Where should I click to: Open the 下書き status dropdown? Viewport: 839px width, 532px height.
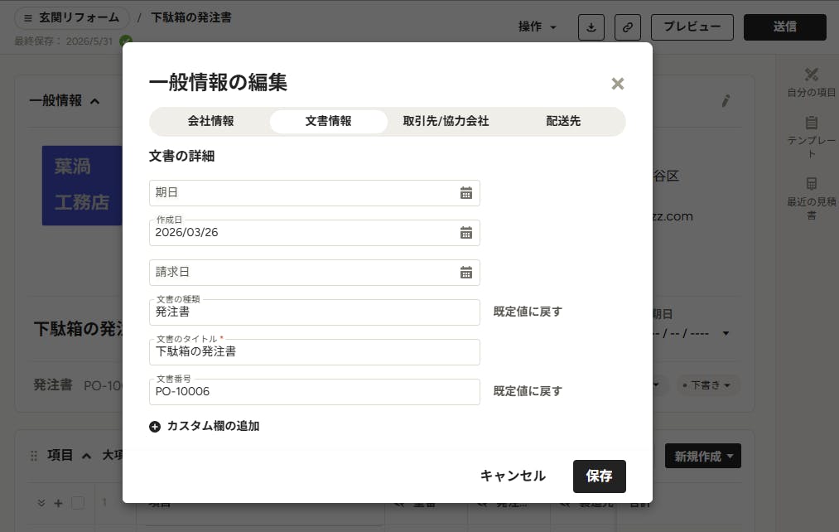pyautogui.click(x=706, y=385)
